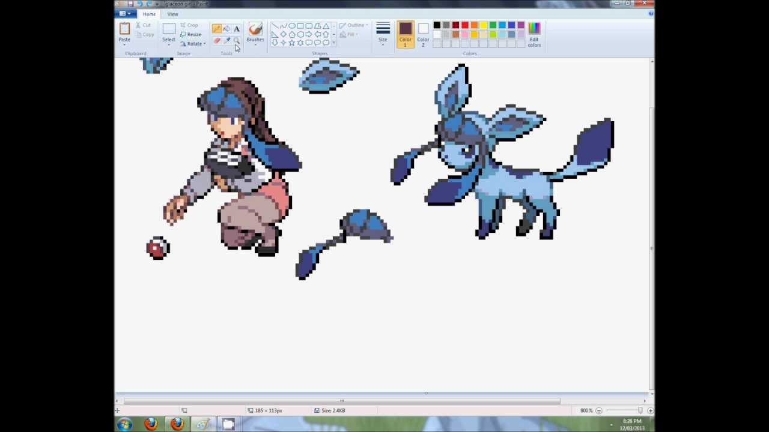The height and width of the screenshot is (432, 769).
Task: Activate the Color 2 button
Action: (423, 35)
